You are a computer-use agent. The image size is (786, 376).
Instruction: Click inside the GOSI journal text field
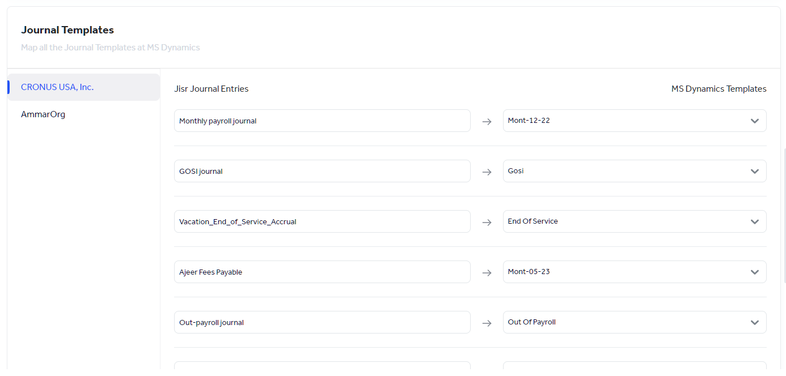pos(322,171)
